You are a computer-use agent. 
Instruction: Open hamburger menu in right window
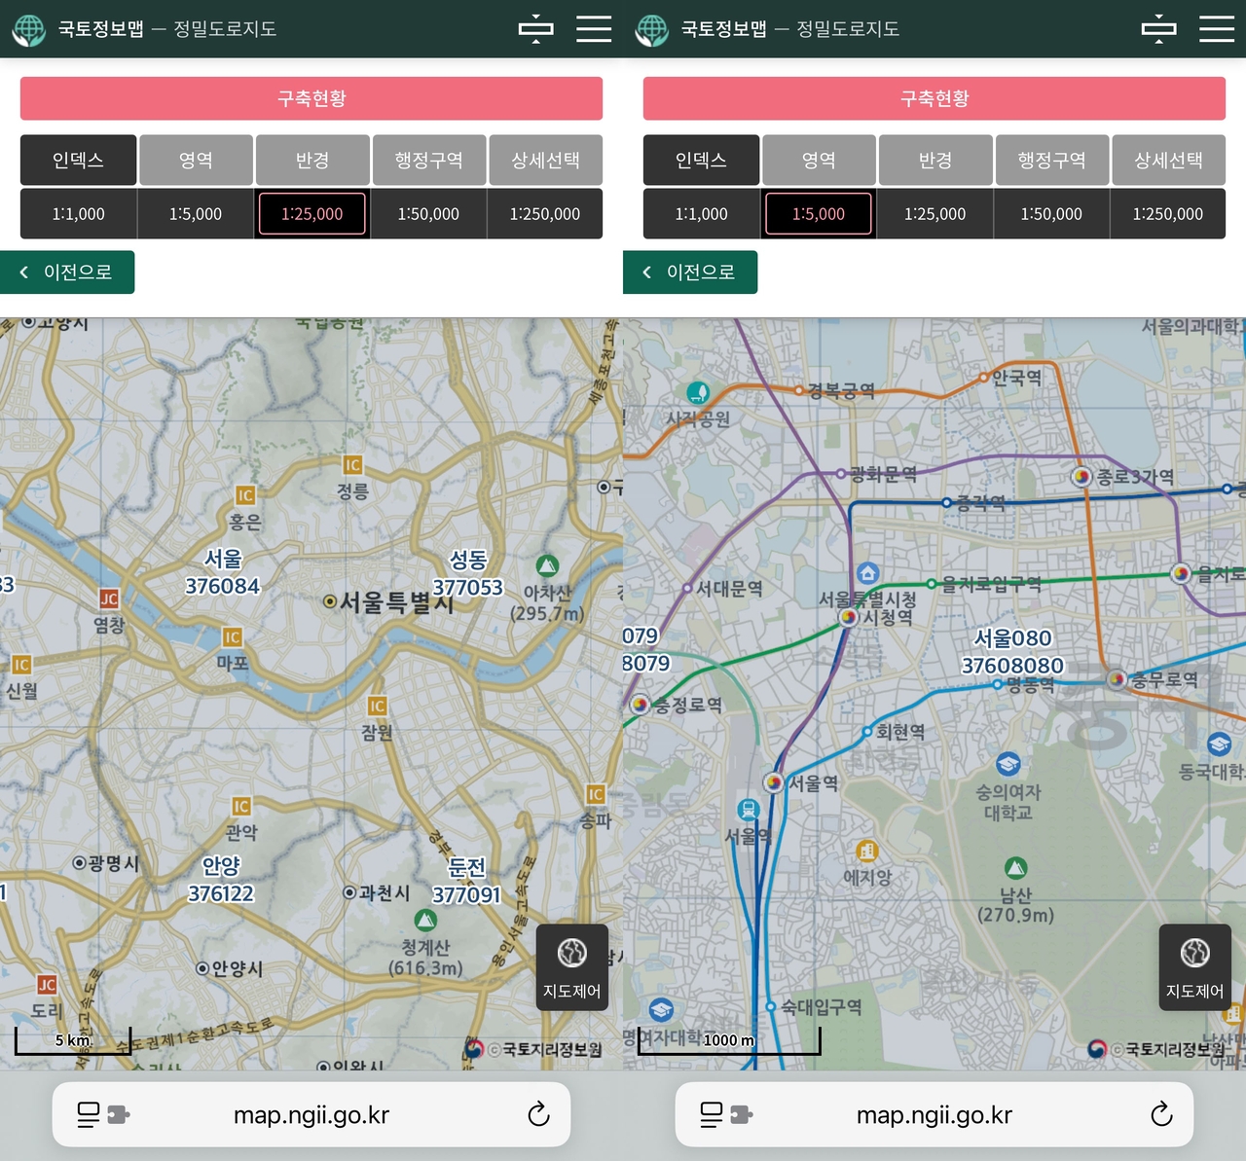pyautogui.click(x=1217, y=28)
